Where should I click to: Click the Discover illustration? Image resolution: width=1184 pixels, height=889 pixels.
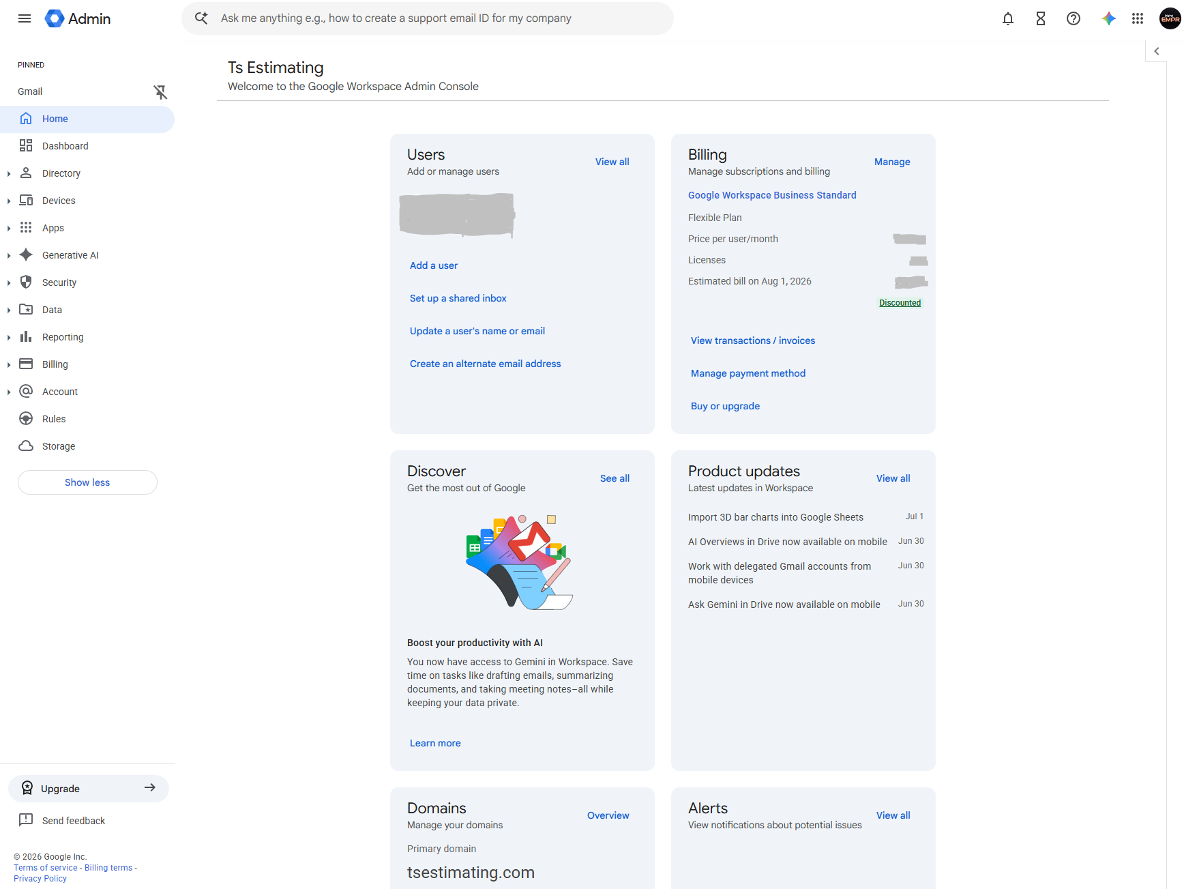tap(520, 562)
